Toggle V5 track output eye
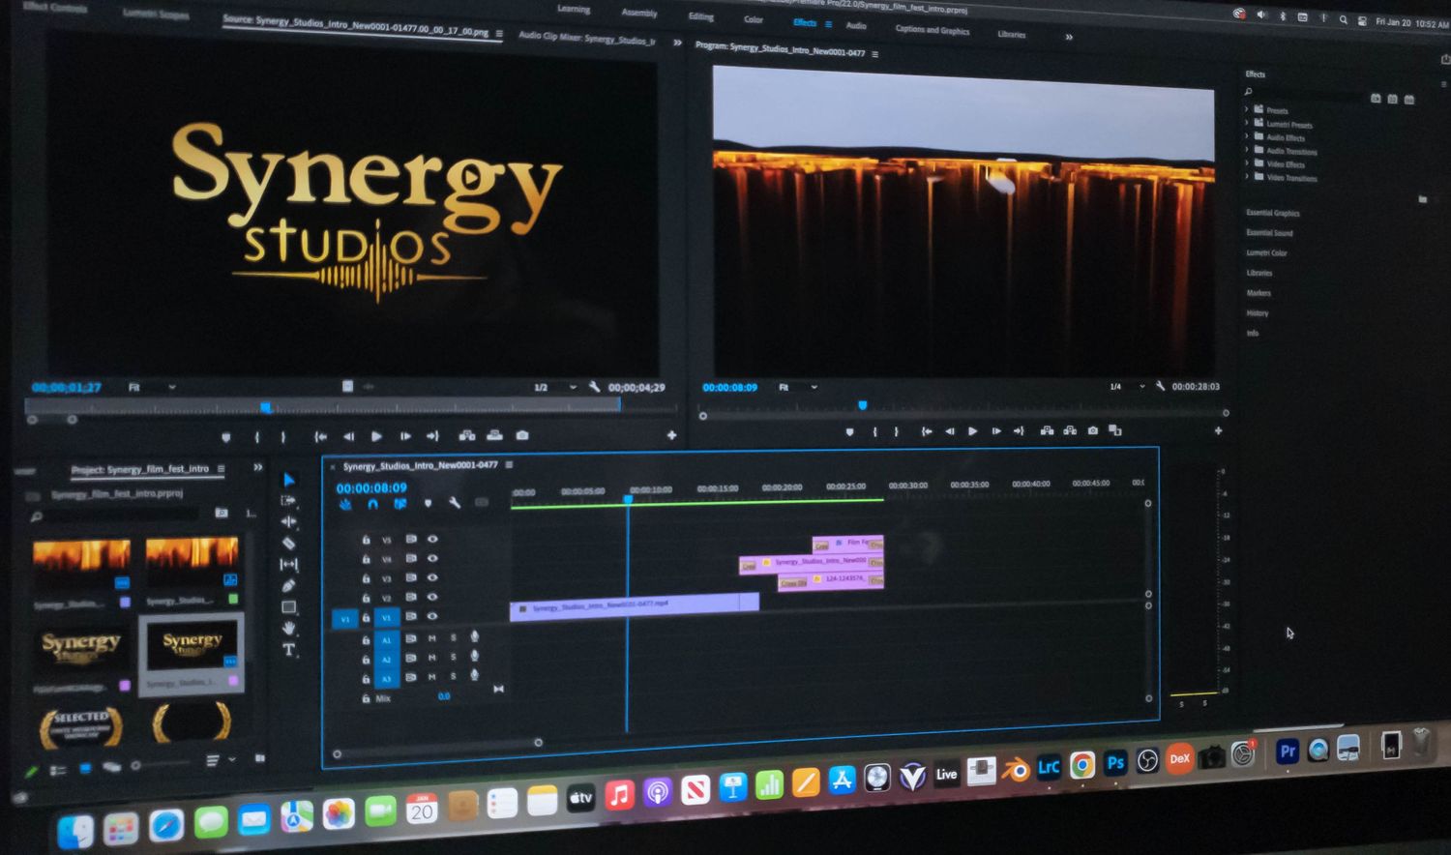Screen dimensions: 1451x855 (432, 539)
